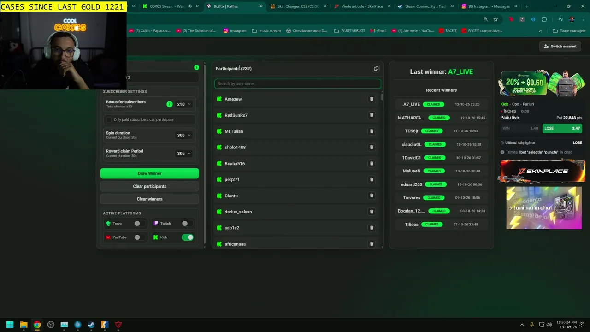Delete participant Amezew with trash icon
This screenshot has height=332, width=590.
coord(372,99)
